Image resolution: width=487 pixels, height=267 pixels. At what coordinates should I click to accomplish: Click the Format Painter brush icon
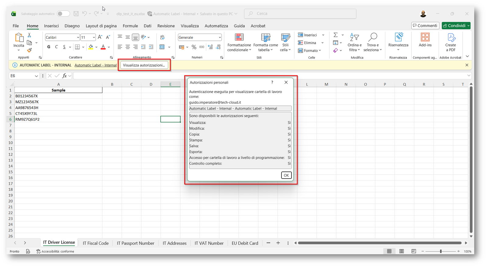pyautogui.click(x=29, y=50)
